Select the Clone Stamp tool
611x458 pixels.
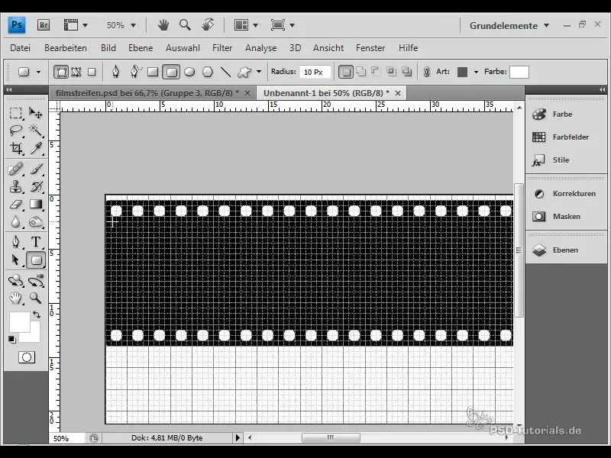pos(15,187)
